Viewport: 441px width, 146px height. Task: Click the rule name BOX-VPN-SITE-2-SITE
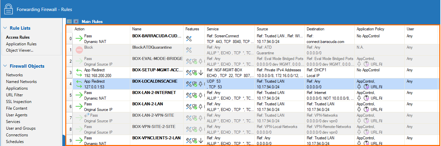point(154,127)
